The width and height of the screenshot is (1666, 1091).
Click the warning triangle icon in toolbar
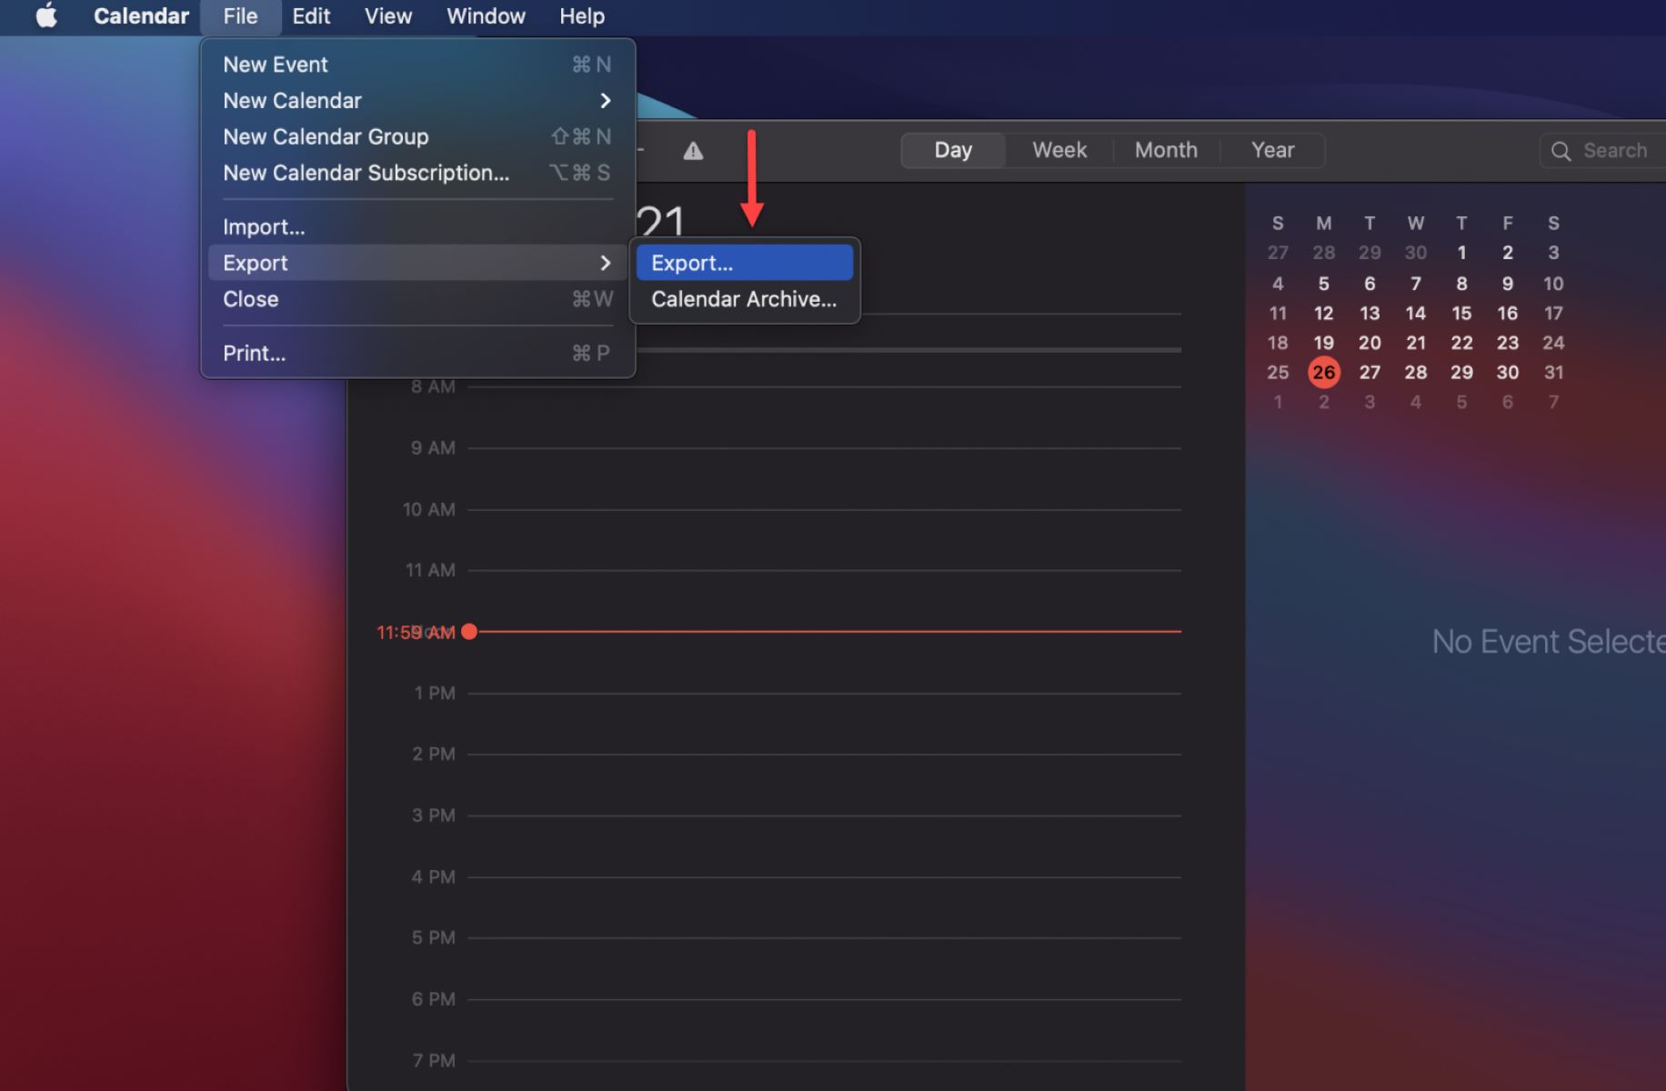693,151
